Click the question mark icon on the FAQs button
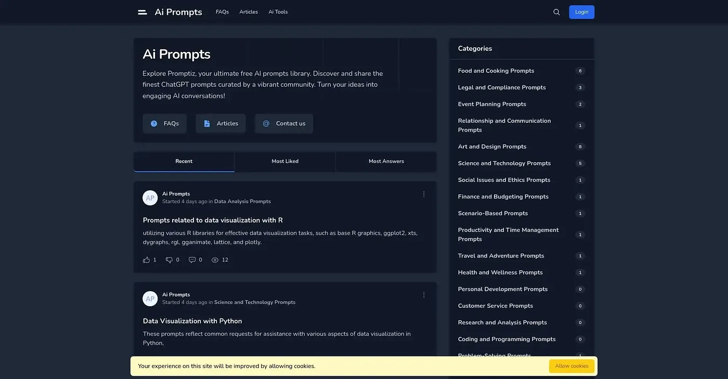This screenshot has width=728, height=379. coord(154,124)
